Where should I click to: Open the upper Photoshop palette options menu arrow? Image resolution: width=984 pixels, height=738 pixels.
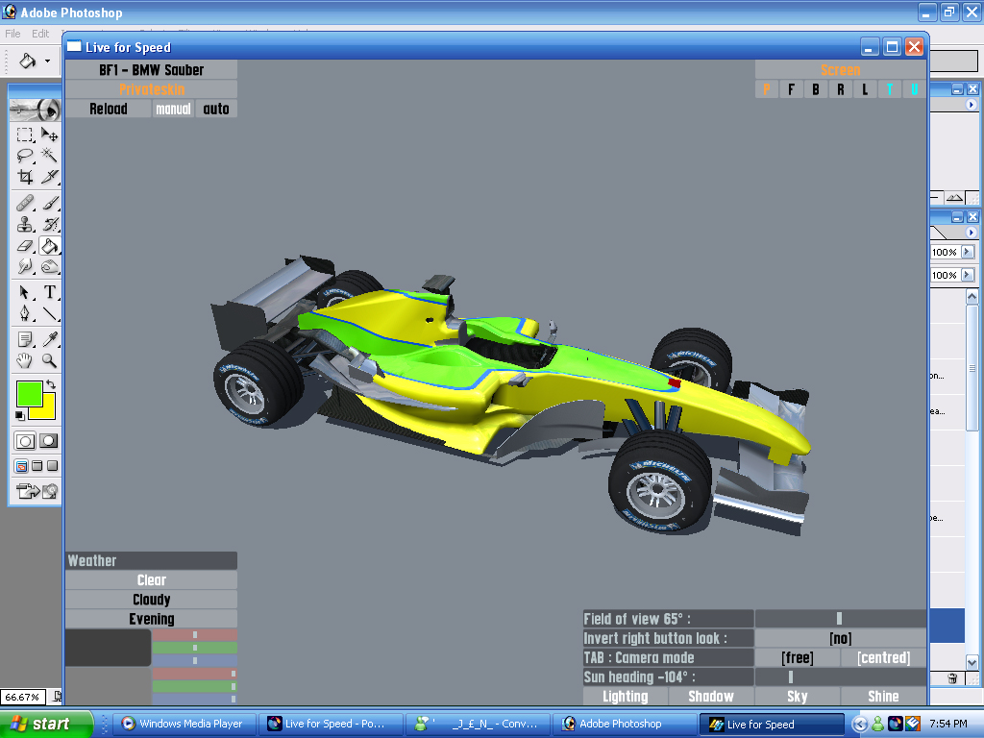click(x=972, y=105)
